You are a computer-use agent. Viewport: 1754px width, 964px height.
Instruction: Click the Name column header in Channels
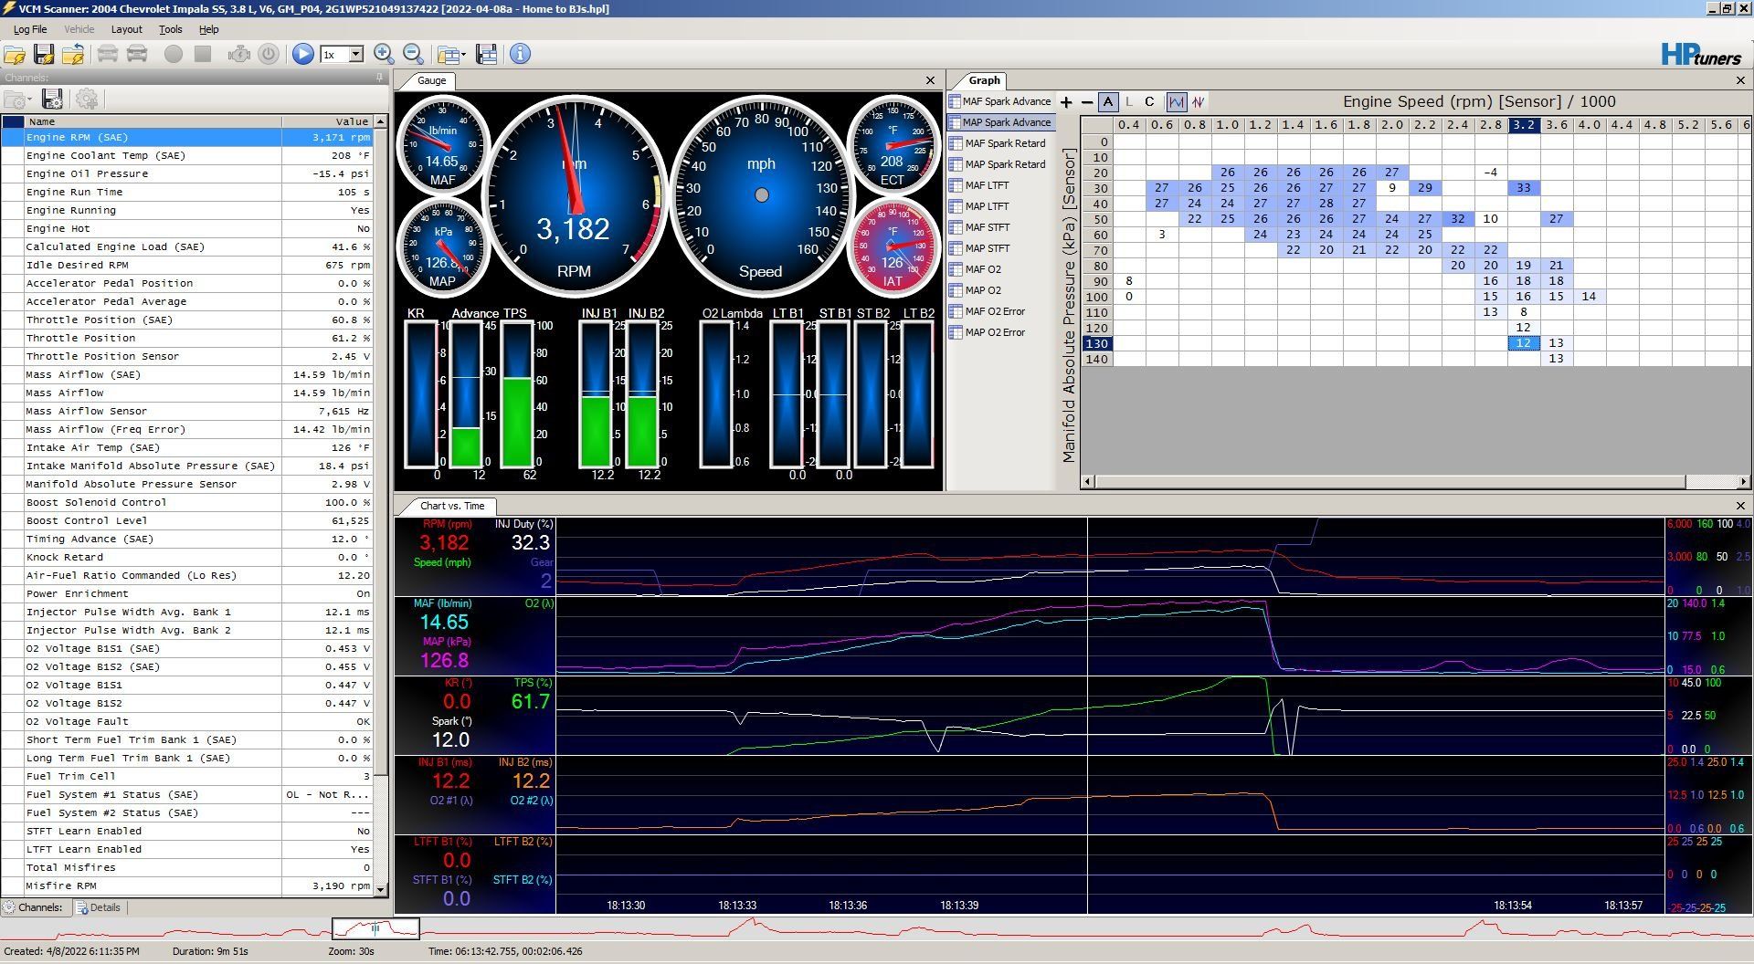(x=153, y=121)
